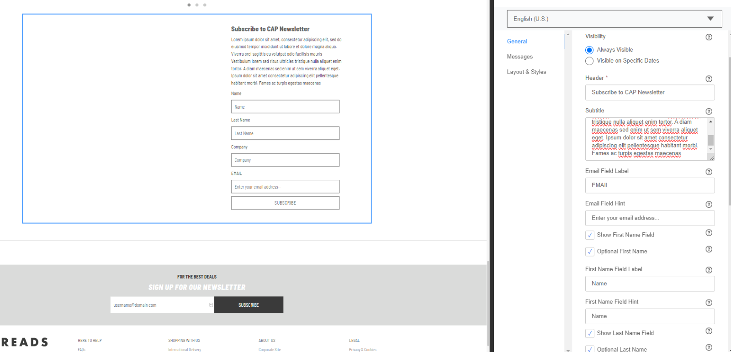
Task: Click help icon next to Visibility
Action: click(709, 37)
